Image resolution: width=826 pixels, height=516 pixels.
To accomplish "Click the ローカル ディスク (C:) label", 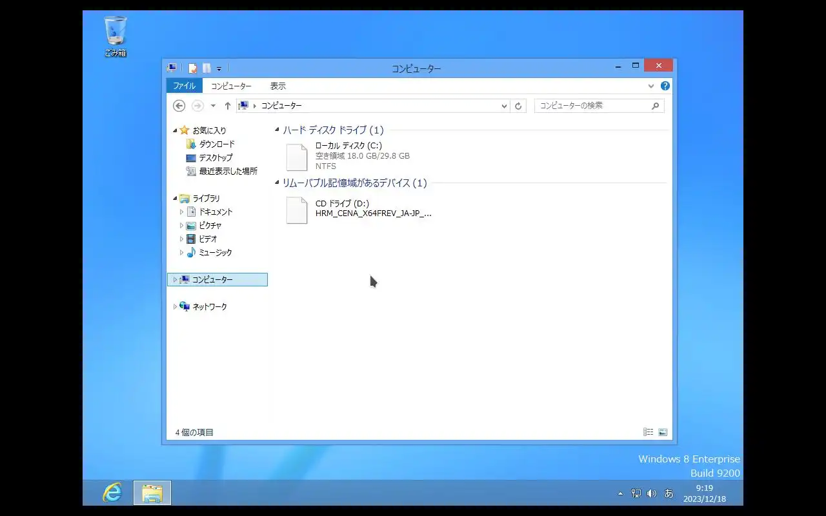I will click(x=348, y=146).
